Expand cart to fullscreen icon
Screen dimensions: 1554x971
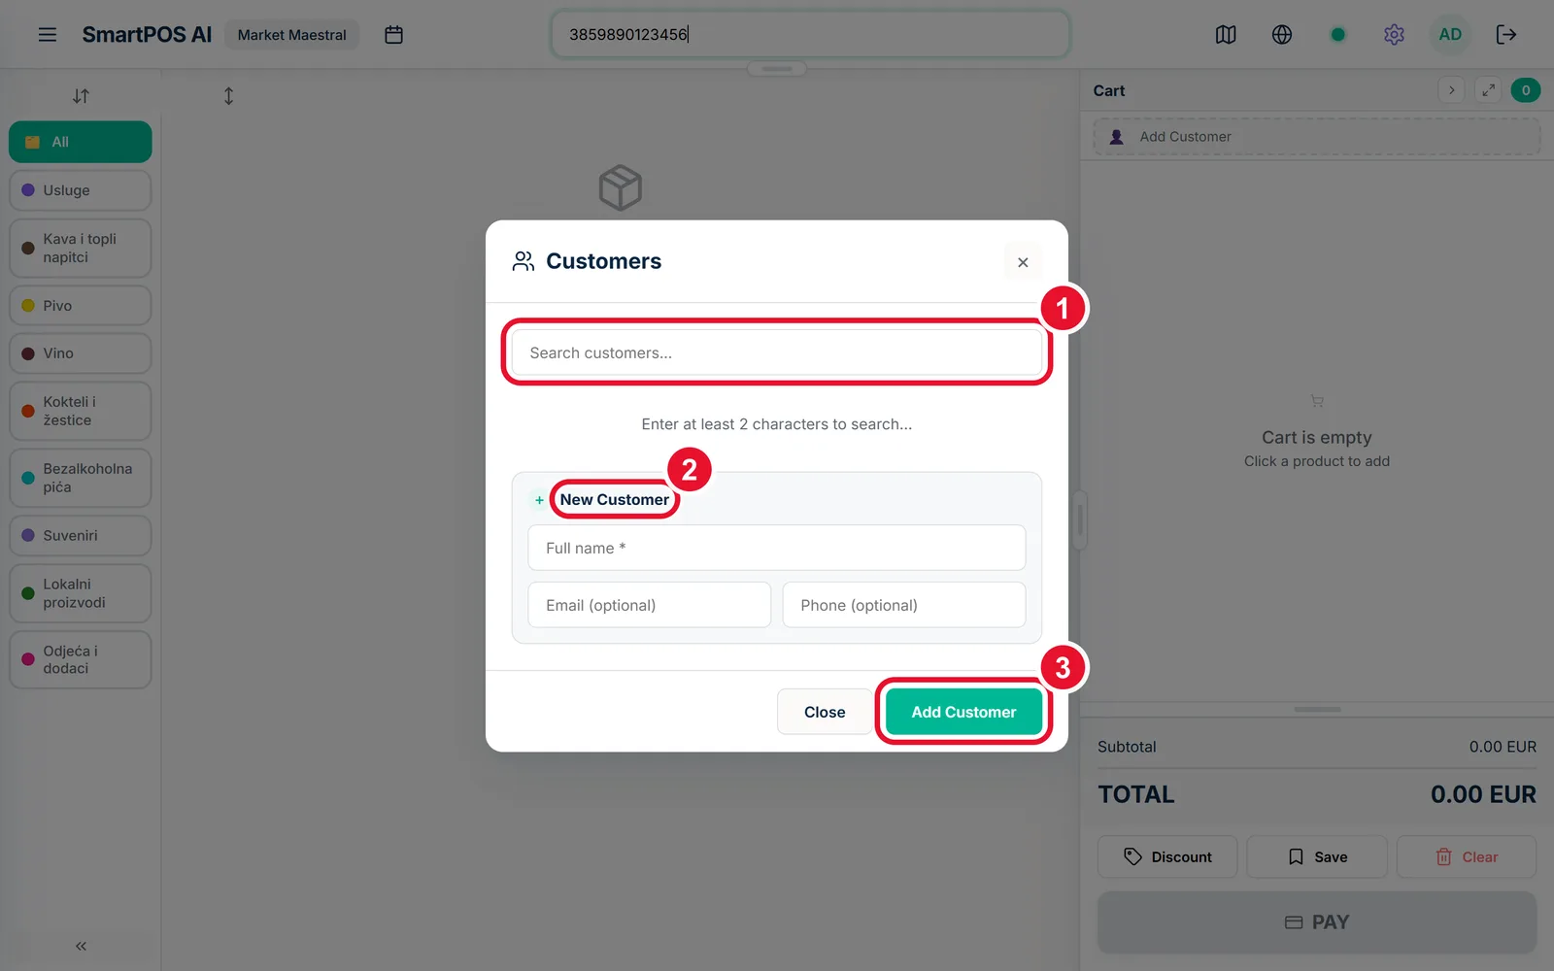(1488, 90)
